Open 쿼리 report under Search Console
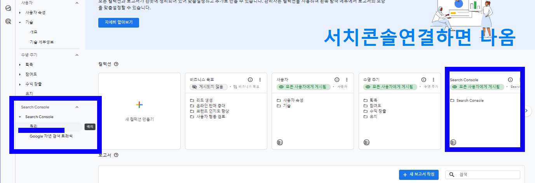 click(x=33, y=126)
